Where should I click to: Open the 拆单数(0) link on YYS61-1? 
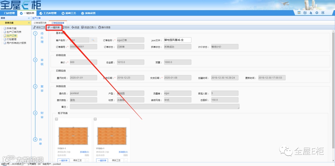85,152
